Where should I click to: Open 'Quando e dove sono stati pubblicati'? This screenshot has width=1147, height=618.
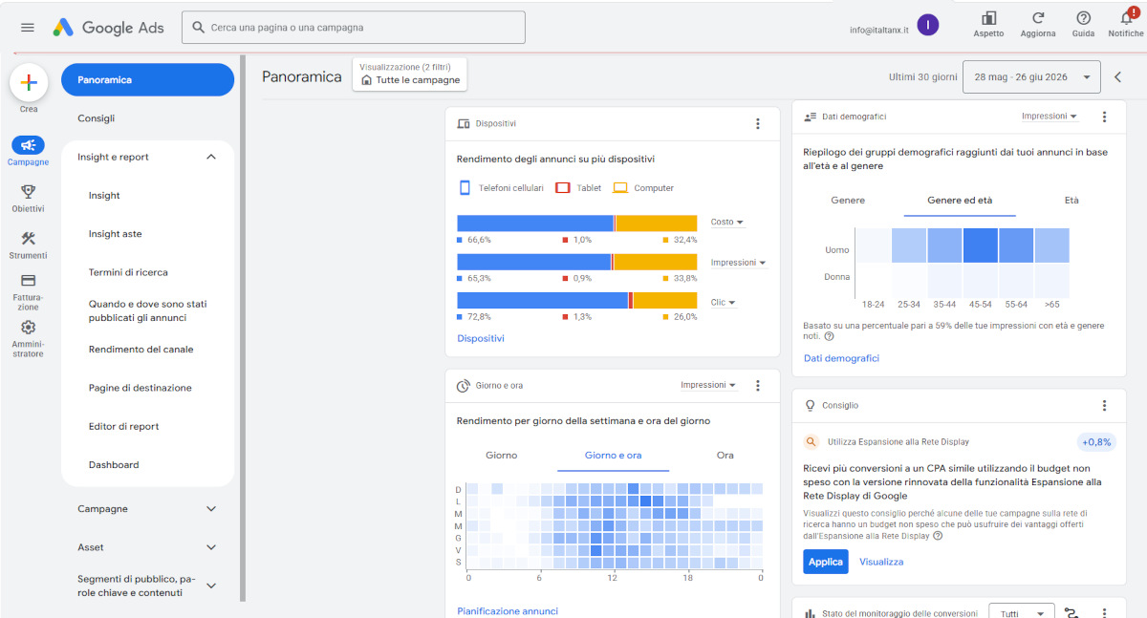[x=147, y=310]
